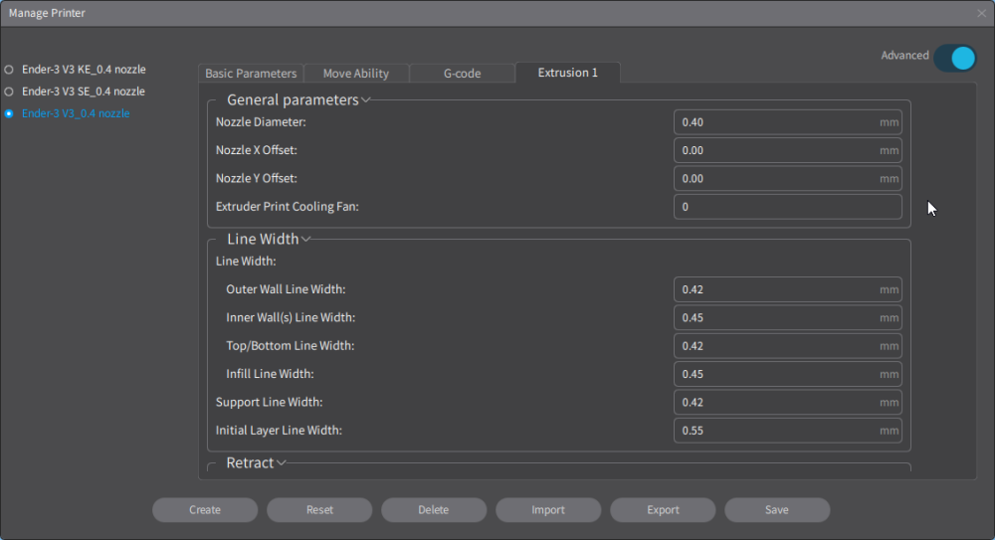This screenshot has height=540, width=995.
Task: Collapse the Line Width section
Action: 306,239
